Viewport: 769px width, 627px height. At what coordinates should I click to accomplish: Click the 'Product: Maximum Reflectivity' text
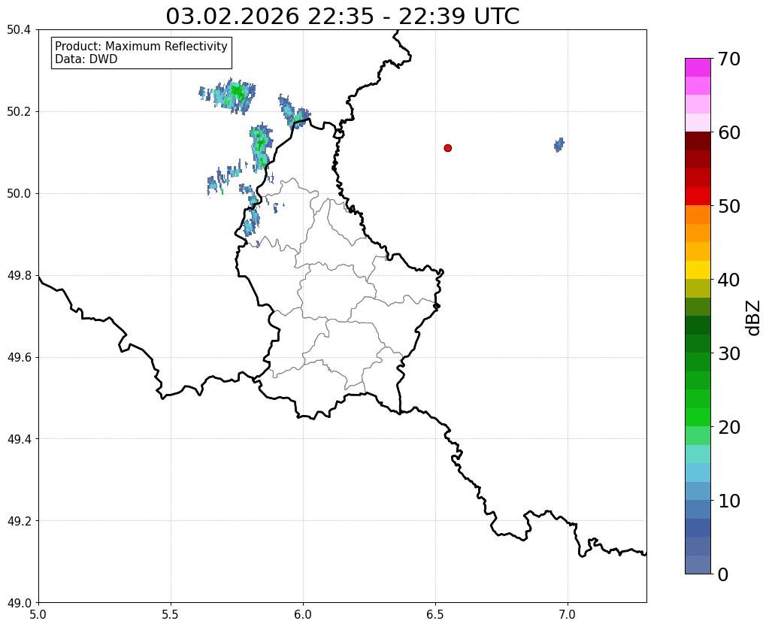click(x=141, y=47)
